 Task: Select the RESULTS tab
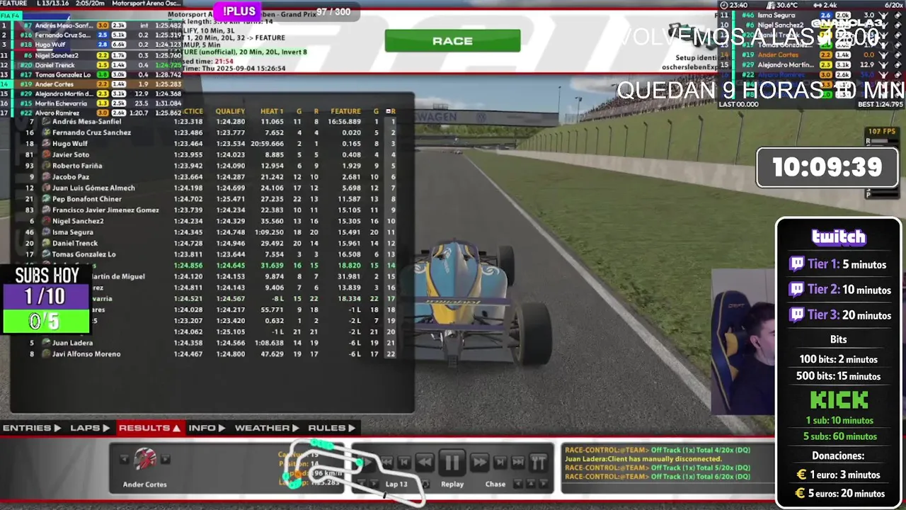coord(149,428)
